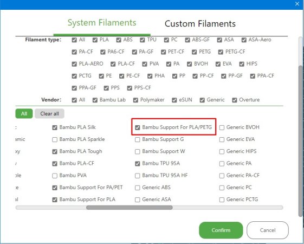Deselect Bambu PLA Silk filament
This screenshot has height=244, width=304.
(55, 127)
